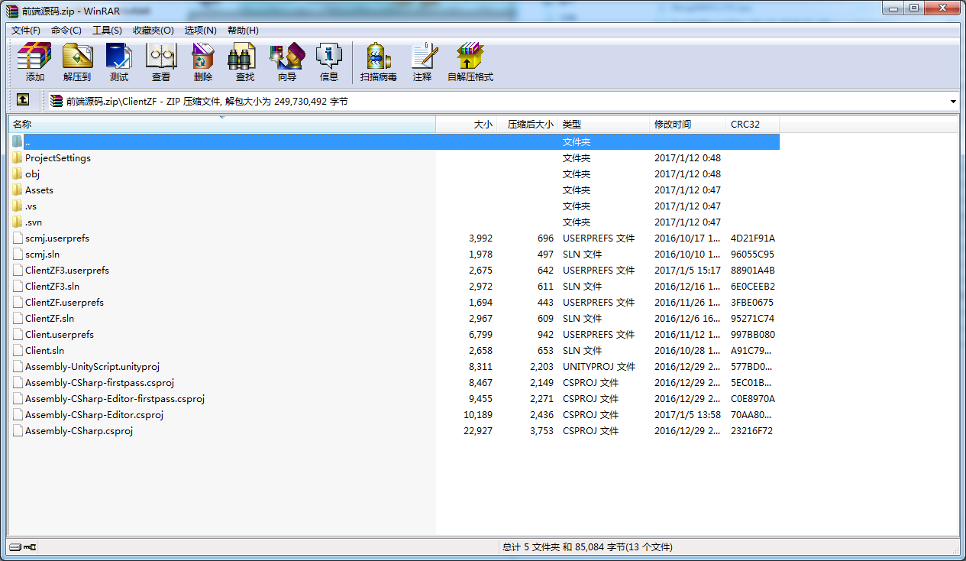Open the Options (选项) menu
This screenshot has height=561, width=966.
point(200,30)
